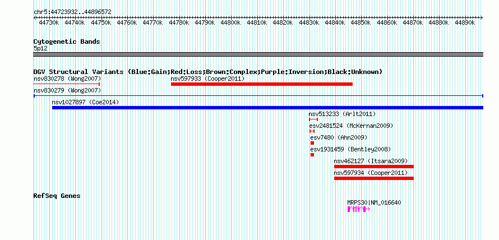This screenshot has width=499, height=240.
Task: Click the DGV Structural Variants track title
Action: [208, 72]
